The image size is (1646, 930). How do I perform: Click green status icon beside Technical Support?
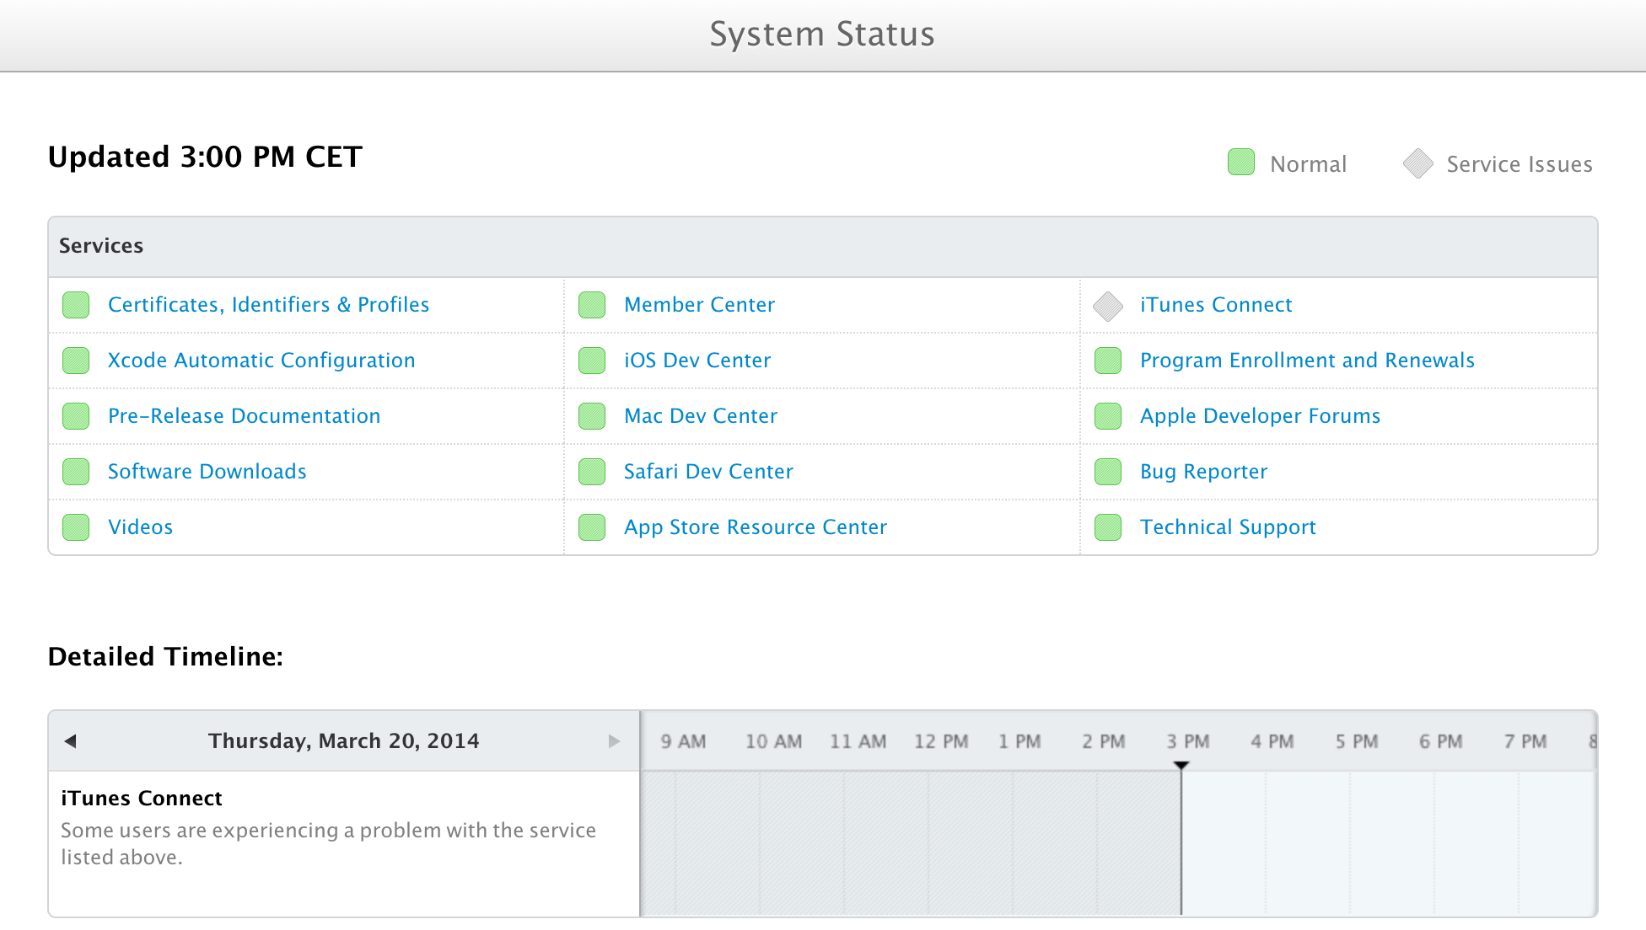[1108, 527]
